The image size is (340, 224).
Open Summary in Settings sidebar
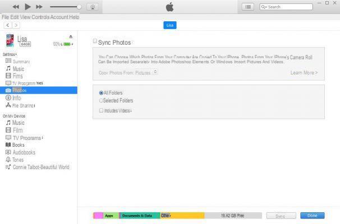[18, 62]
